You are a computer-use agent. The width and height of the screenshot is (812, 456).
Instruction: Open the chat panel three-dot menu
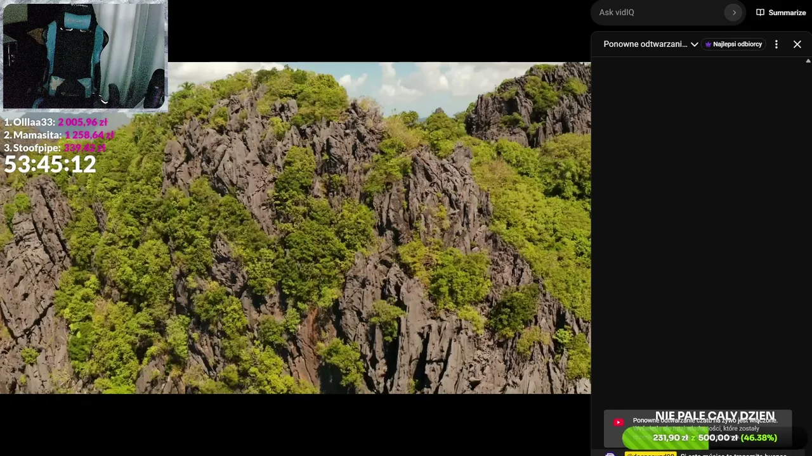click(776, 44)
